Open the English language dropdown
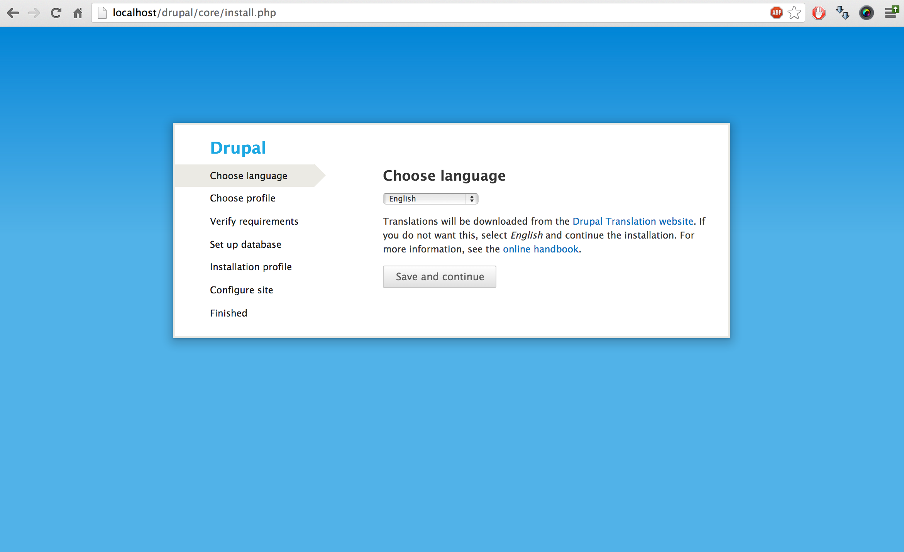Image resolution: width=904 pixels, height=552 pixels. [x=430, y=199]
